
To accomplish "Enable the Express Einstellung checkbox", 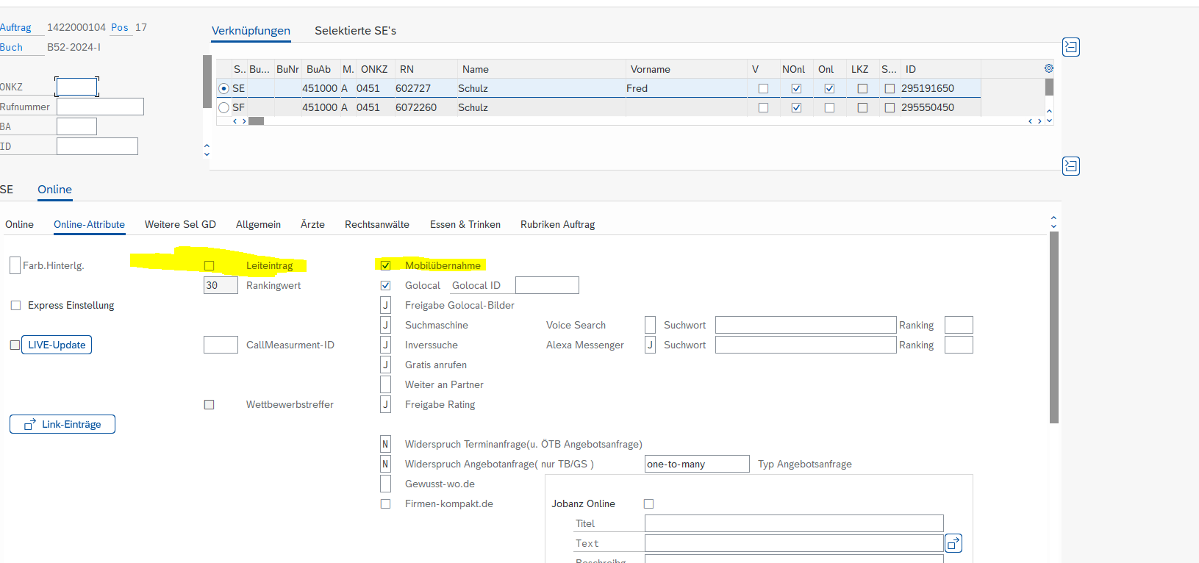I will click(x=15, y=305).
